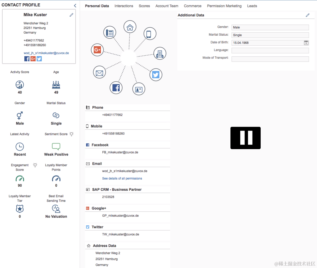The width and height of the screenshot is (317, 268).
Task: Select Marital Status rings icon
Action: [x=56, y=116]
